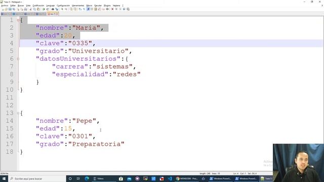
Task: Collapse the JSON block at line 13
Action: [x=18, y=113]
